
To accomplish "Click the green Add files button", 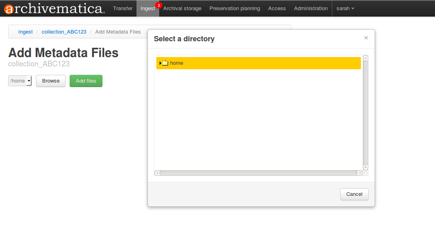I will (86, 81).
